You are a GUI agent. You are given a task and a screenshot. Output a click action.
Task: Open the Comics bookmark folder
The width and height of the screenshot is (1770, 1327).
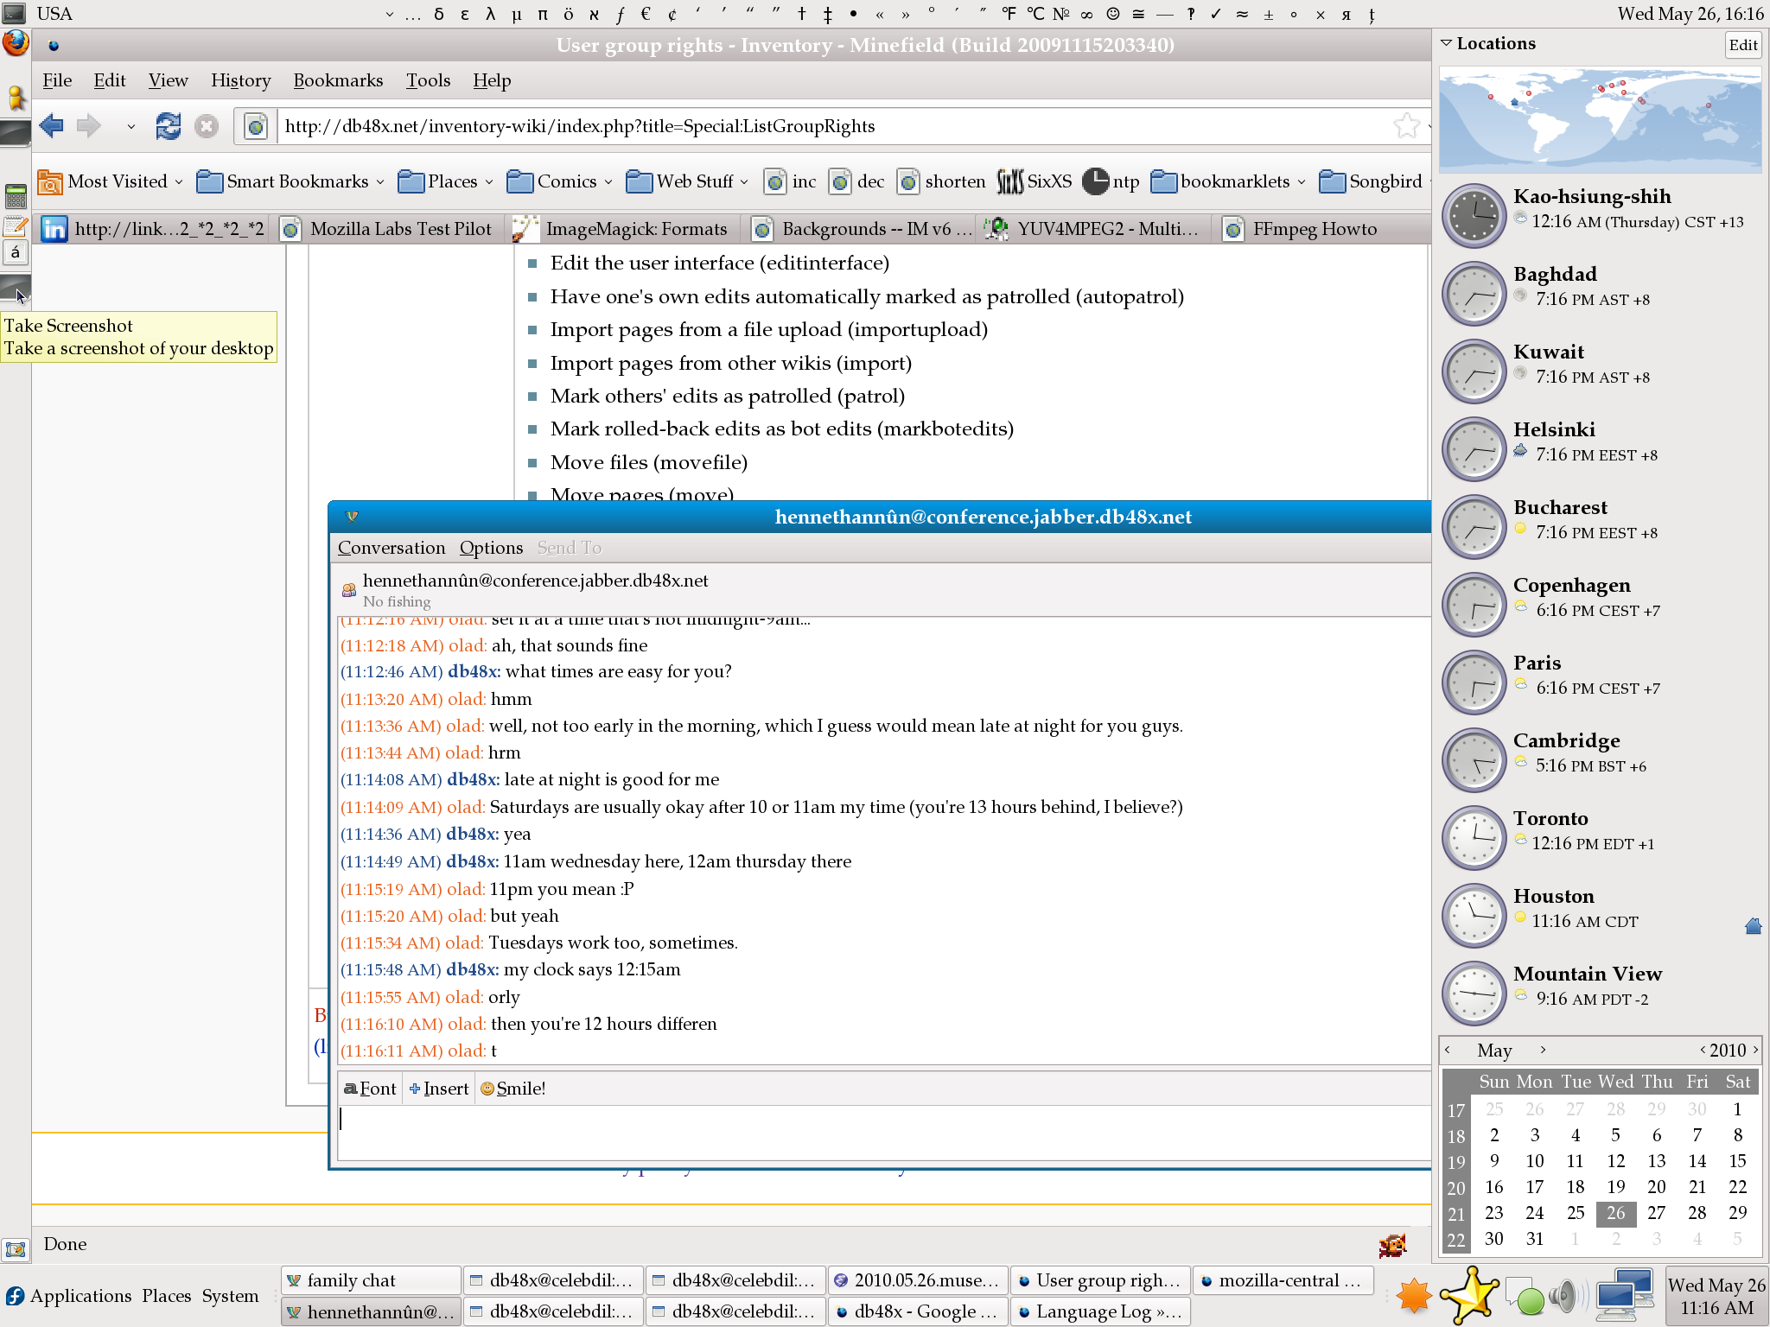559,181
